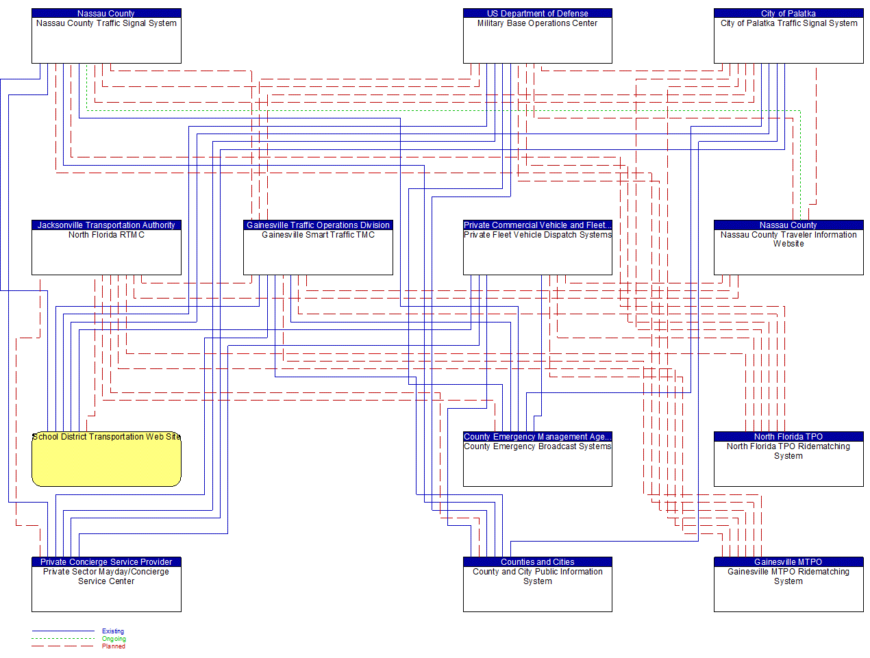Click the Planned legend label
Screen dimensions: 870x658
[114, 646]
